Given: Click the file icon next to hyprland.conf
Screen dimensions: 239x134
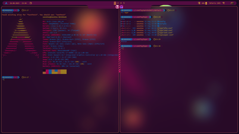Looking at the screenshot, I should click(158, 31).
